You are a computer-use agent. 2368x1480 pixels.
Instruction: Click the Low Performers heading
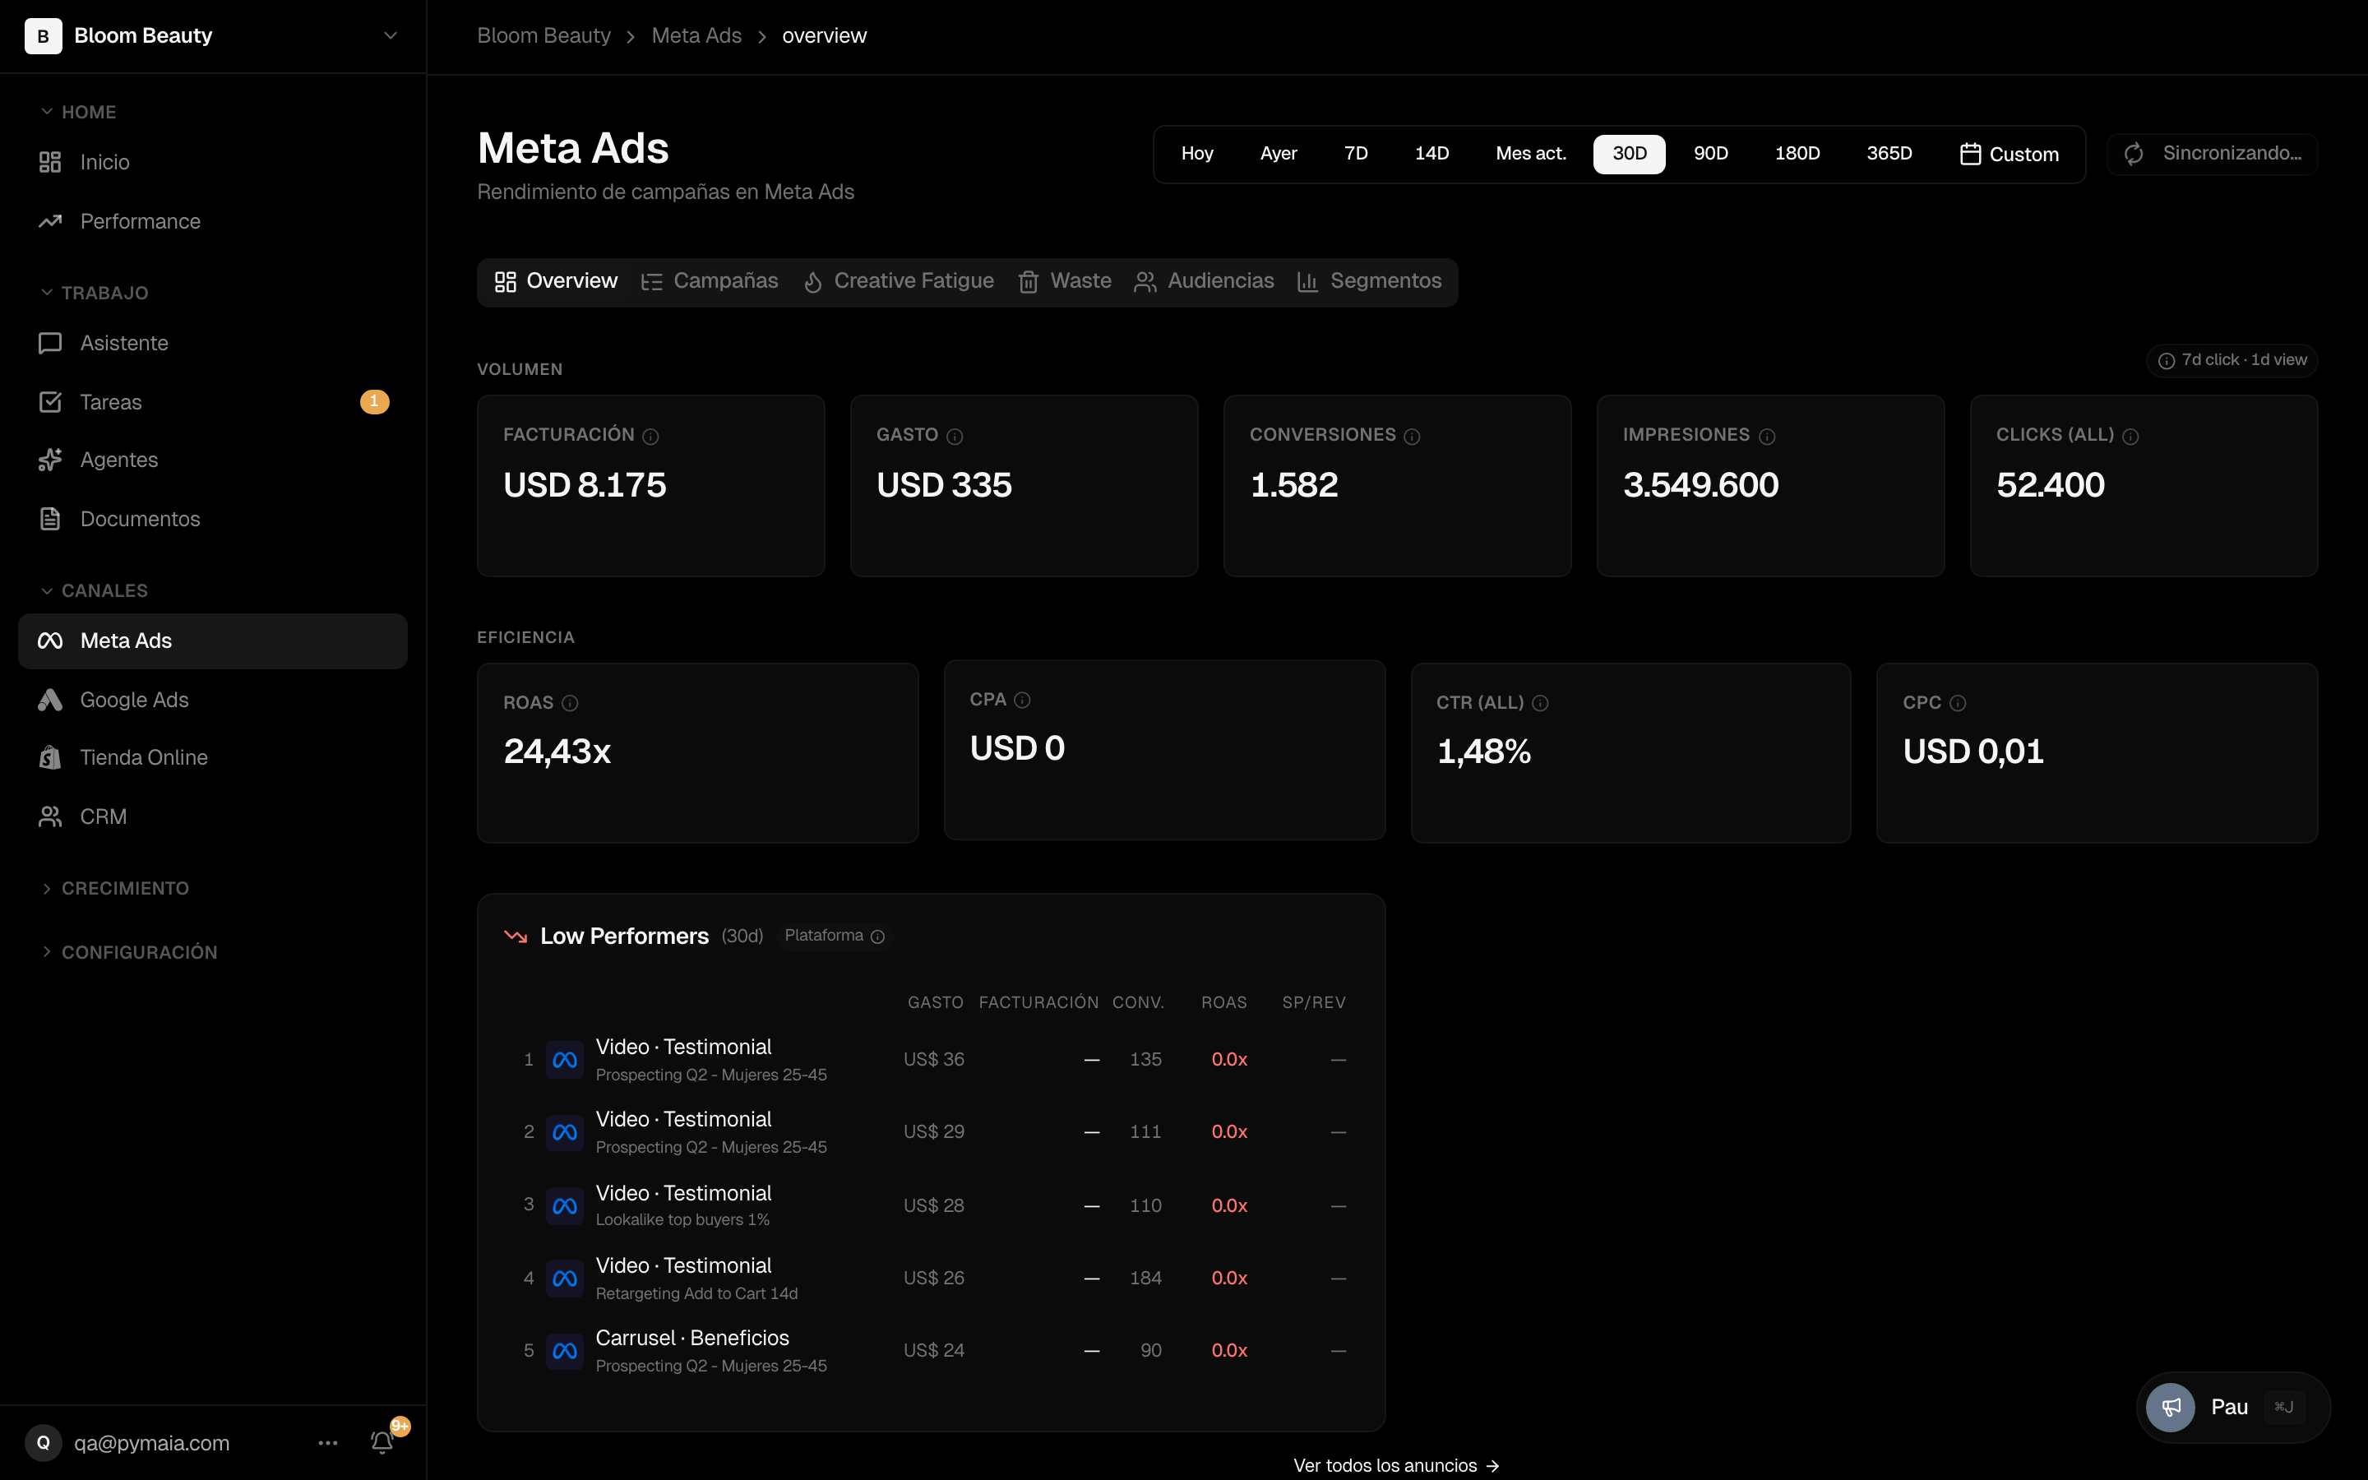point(624,937)
